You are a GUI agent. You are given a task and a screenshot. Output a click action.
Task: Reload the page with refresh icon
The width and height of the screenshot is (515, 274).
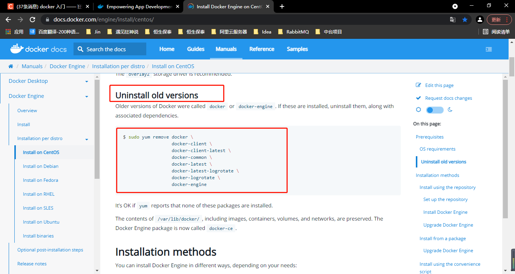click(32, 20)
